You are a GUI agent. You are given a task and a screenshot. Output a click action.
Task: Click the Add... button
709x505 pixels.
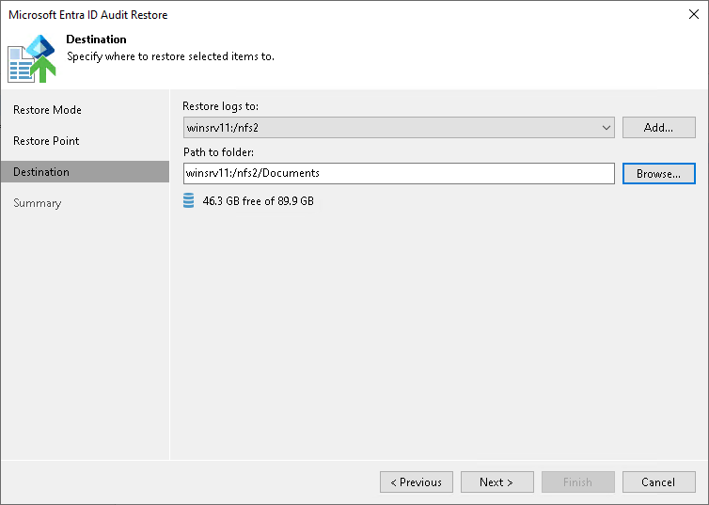[659, 128]
